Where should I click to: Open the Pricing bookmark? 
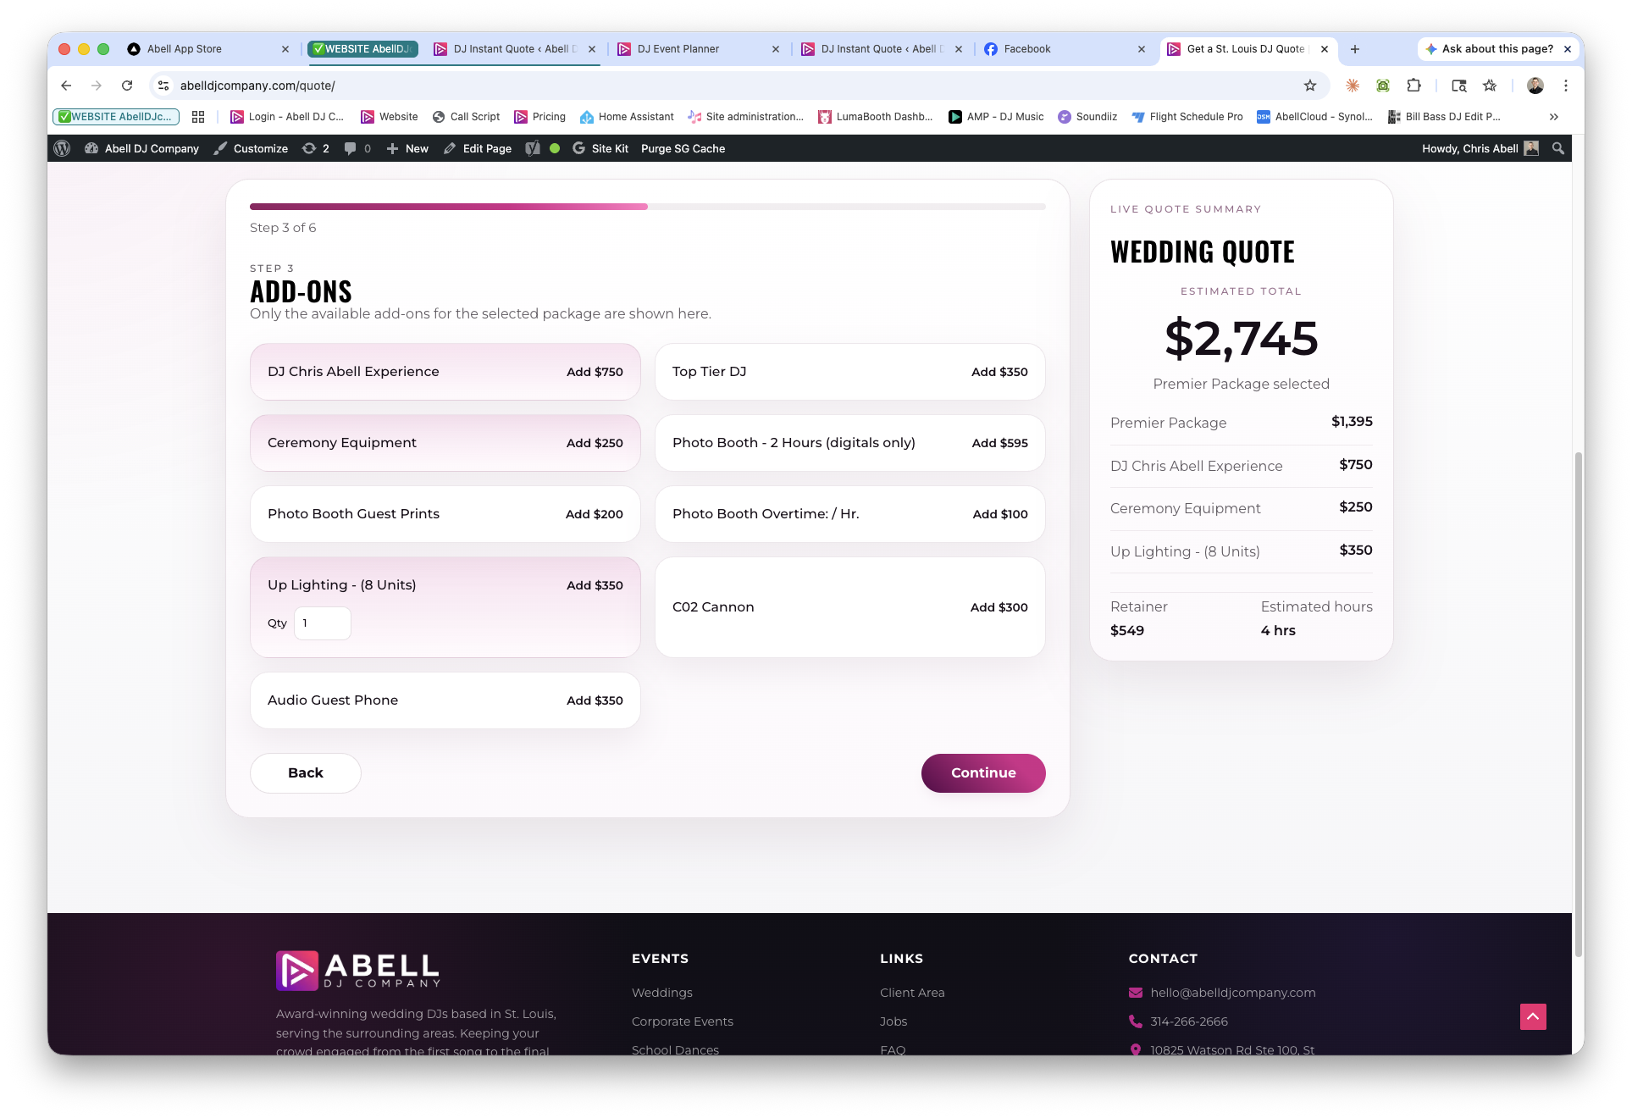click(539, 117)
